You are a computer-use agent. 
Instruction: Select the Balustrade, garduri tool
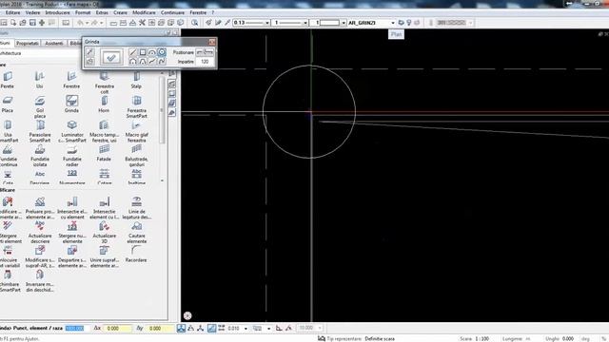[136, 156]
